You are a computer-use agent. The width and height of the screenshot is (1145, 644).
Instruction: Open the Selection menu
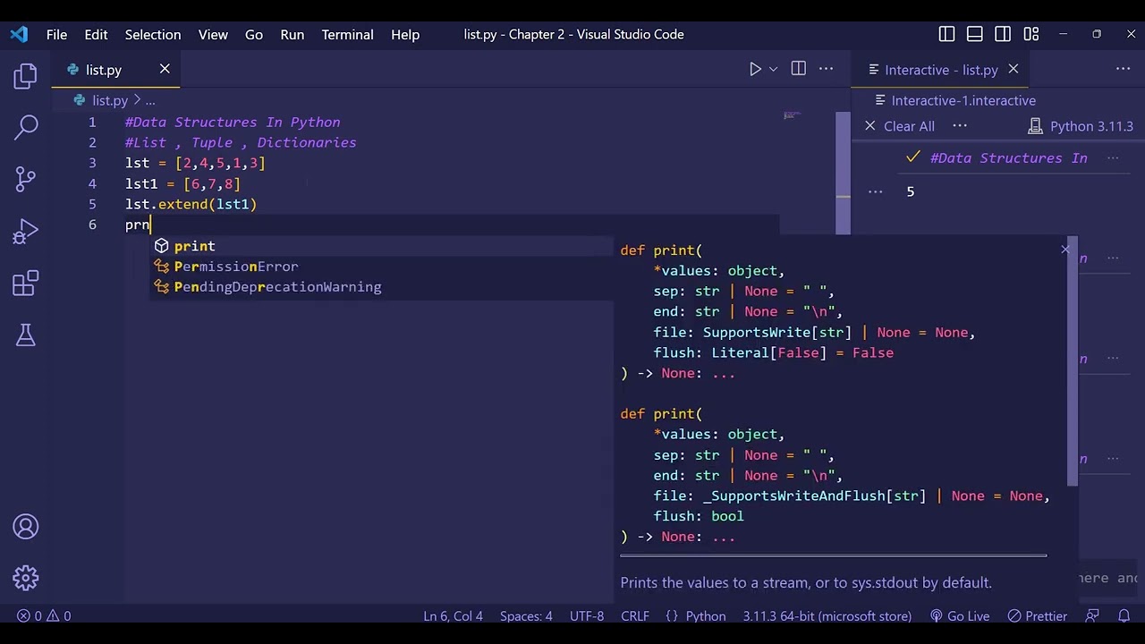[152, 34]
